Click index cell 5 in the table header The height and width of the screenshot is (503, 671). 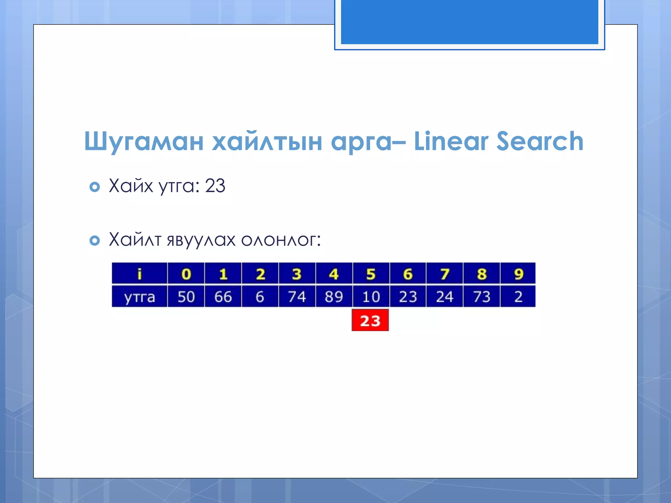[371, 273]
